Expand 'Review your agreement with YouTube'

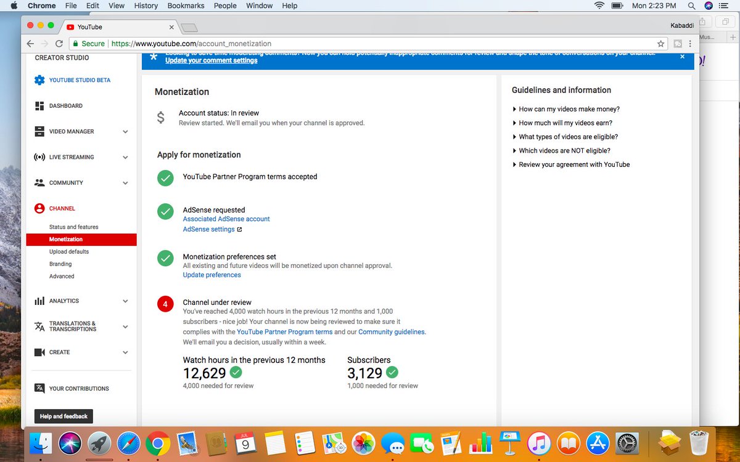tap(571, 164)
